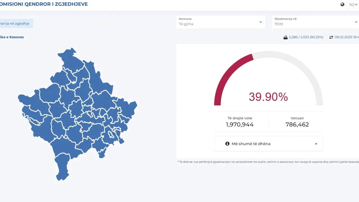The height and width of the screenshot is (202, 359).
Task: Open the Komuna dropdown showing Të gjitha
Action: point(220,22)
